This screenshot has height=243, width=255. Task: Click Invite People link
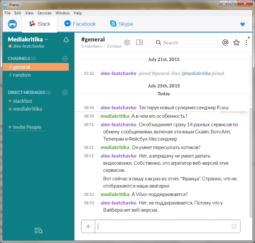26,127
